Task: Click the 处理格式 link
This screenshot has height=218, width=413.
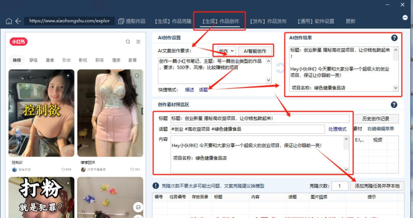Action: click(337, 129)
